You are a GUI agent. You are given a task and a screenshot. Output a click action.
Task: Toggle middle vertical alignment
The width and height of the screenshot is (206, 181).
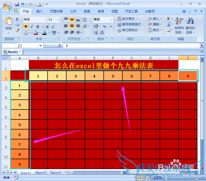click(x=72, y=19)
